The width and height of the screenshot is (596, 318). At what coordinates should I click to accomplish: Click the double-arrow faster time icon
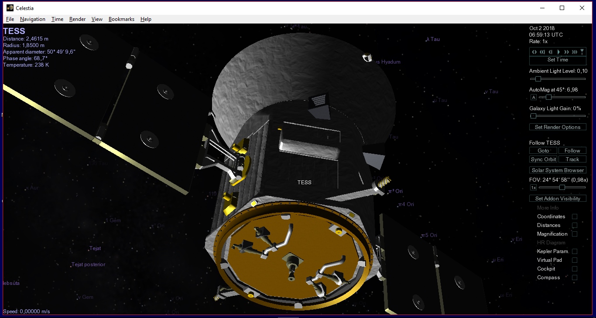(566, 52)
